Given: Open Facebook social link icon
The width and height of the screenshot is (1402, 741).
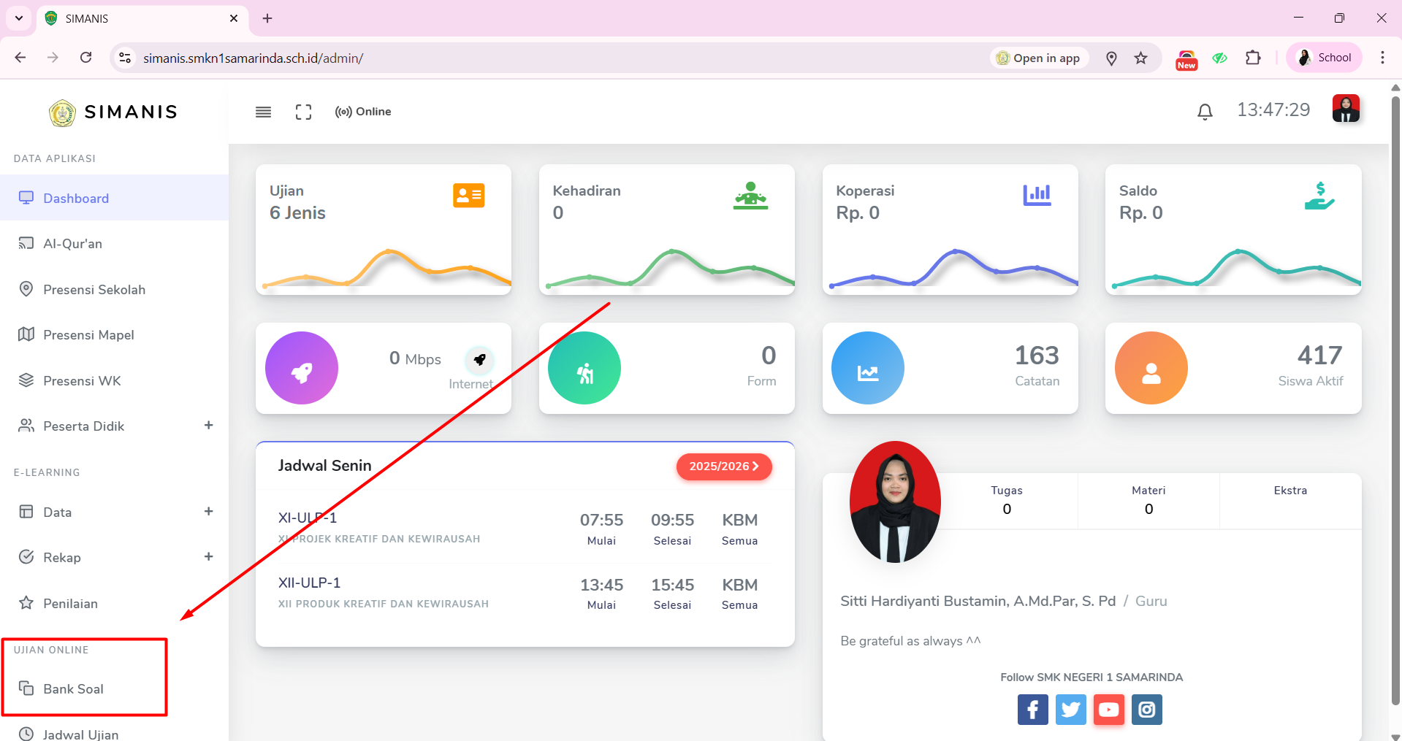Looking at the screenshot, I should (x=1032, y=710).
